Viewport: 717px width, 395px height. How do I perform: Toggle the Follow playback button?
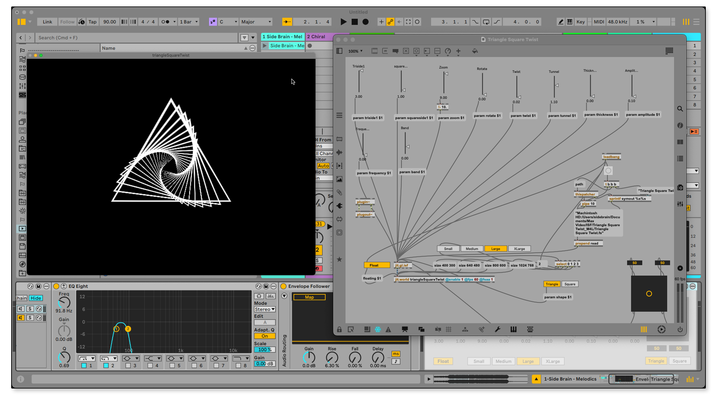pyautogui.click(x=67, y=22)
